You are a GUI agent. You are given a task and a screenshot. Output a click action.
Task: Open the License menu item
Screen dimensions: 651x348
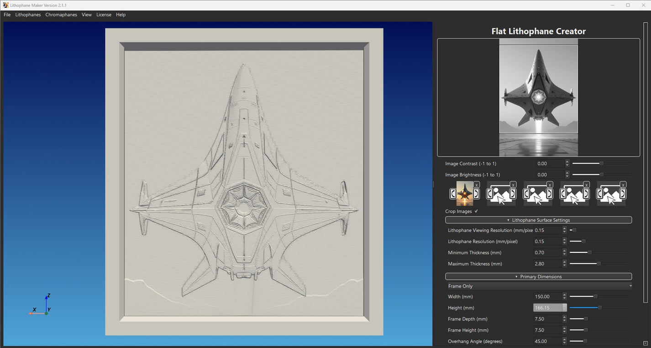104,15
